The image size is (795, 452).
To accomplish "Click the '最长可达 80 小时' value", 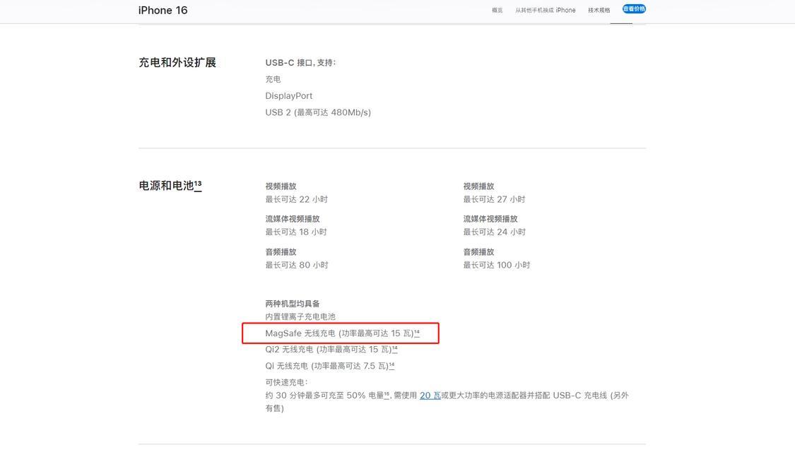I will [x=297, y=265].
